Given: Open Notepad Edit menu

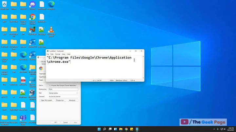Looking at the screenshot, I should click(x=52, y=54).
